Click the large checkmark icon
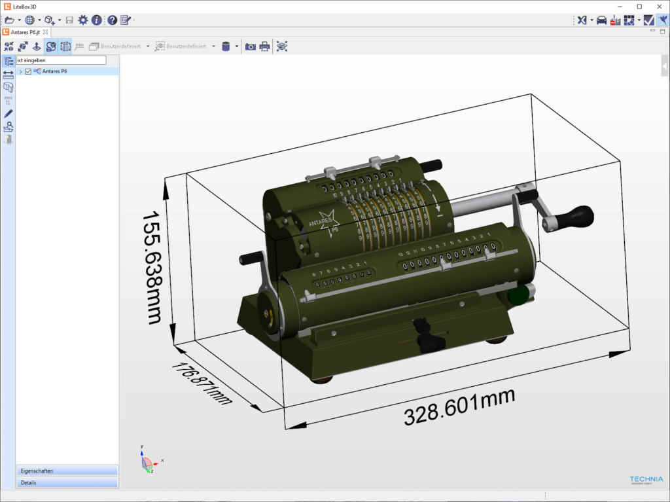670x502 pixels. 648,20
